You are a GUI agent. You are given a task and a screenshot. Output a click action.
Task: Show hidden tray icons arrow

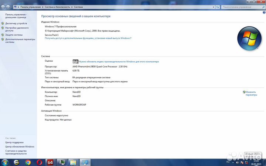[233, 162]
